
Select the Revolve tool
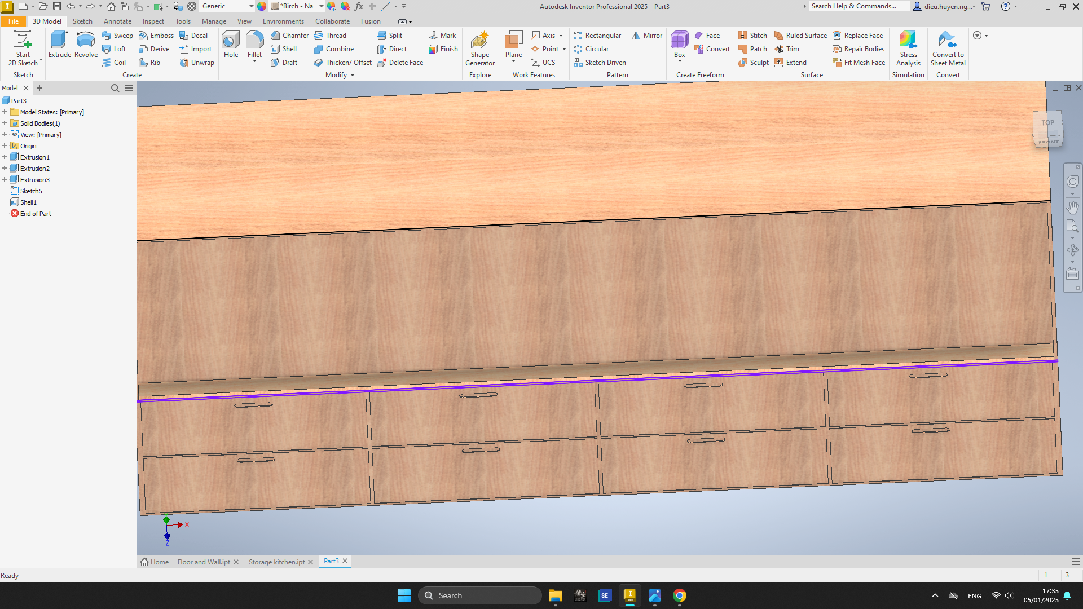(86, 45)
